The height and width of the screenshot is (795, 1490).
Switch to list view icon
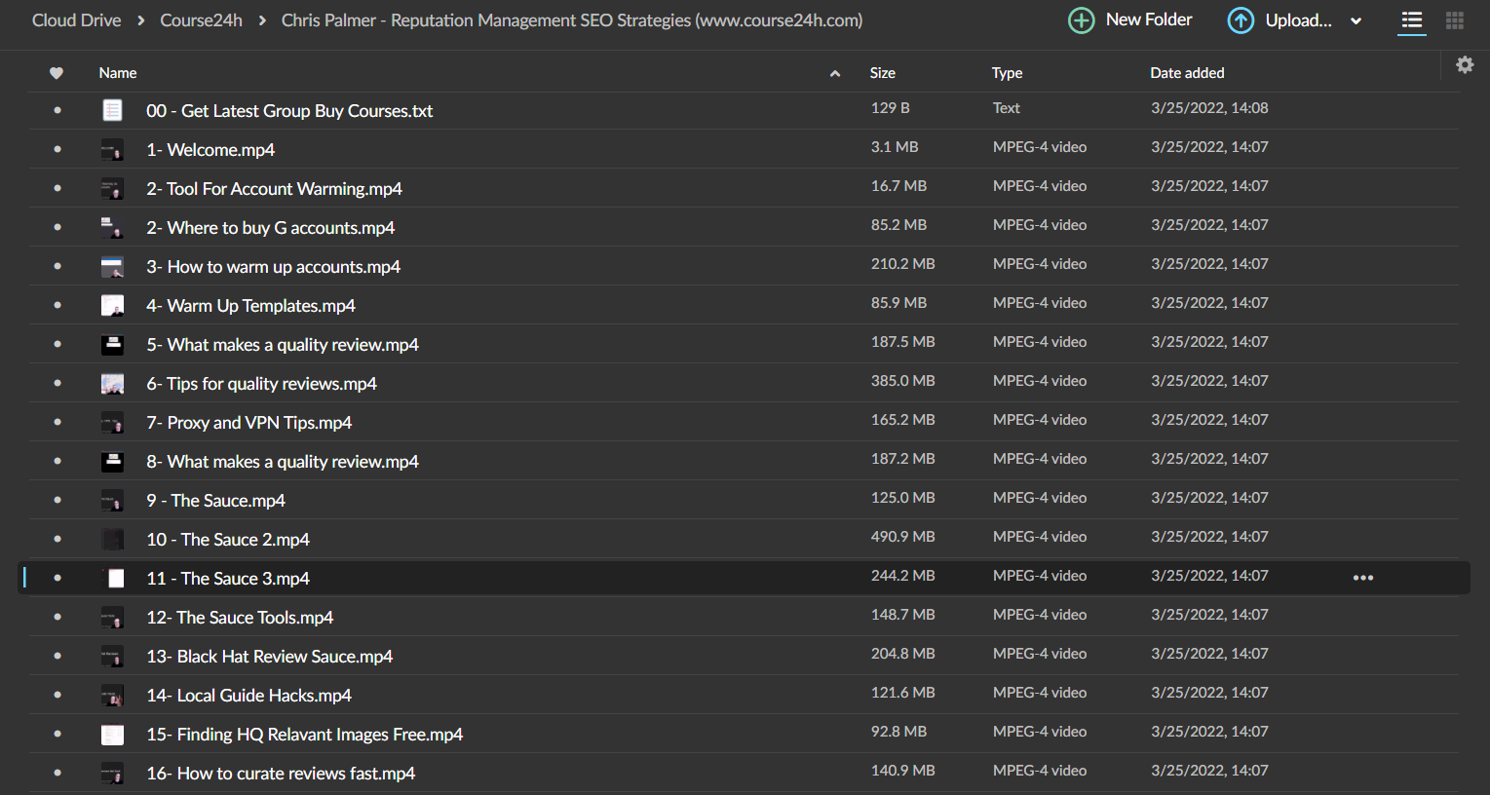click(1412, 20)
